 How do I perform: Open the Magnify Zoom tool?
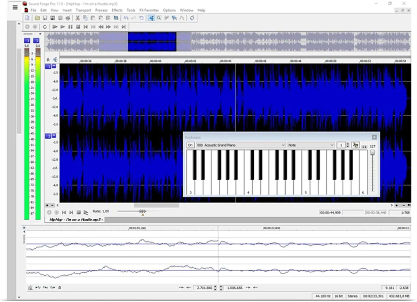pyautogui.click(x=159, y=18)
